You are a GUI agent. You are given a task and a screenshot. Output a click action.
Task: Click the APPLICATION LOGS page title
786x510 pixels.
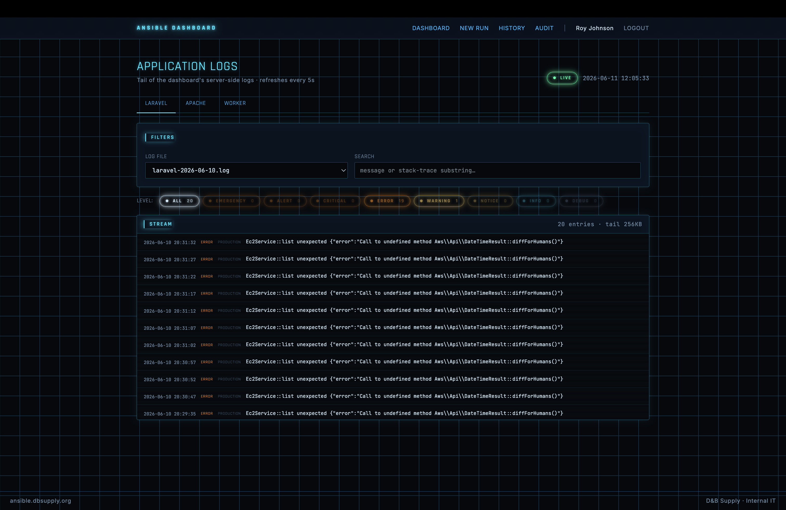point(187,66)
